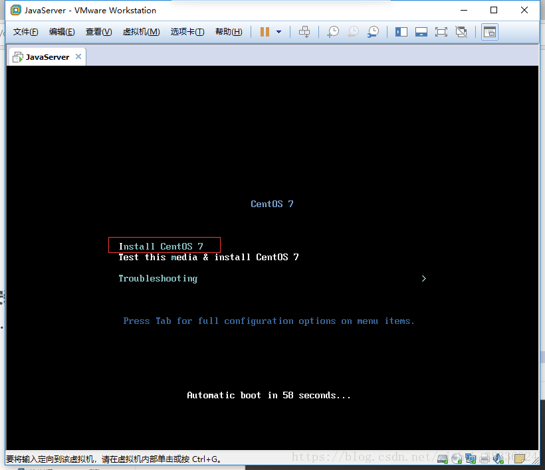The width and height of the screenshot is (545, 470).
Task: Toggle the library sidebar panel
Action: point(401,32)
